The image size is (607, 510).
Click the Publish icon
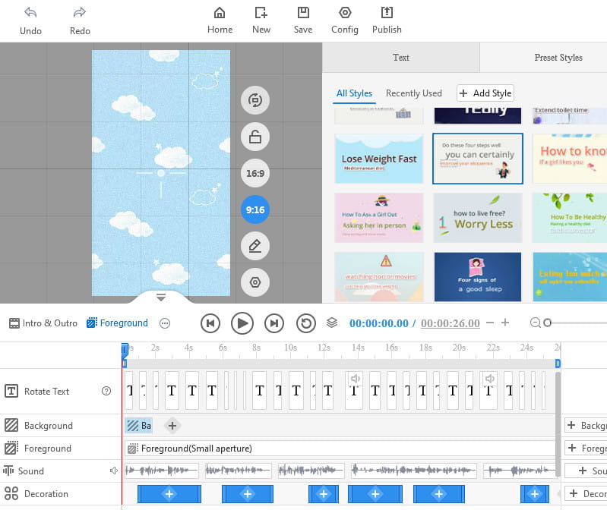387,13
